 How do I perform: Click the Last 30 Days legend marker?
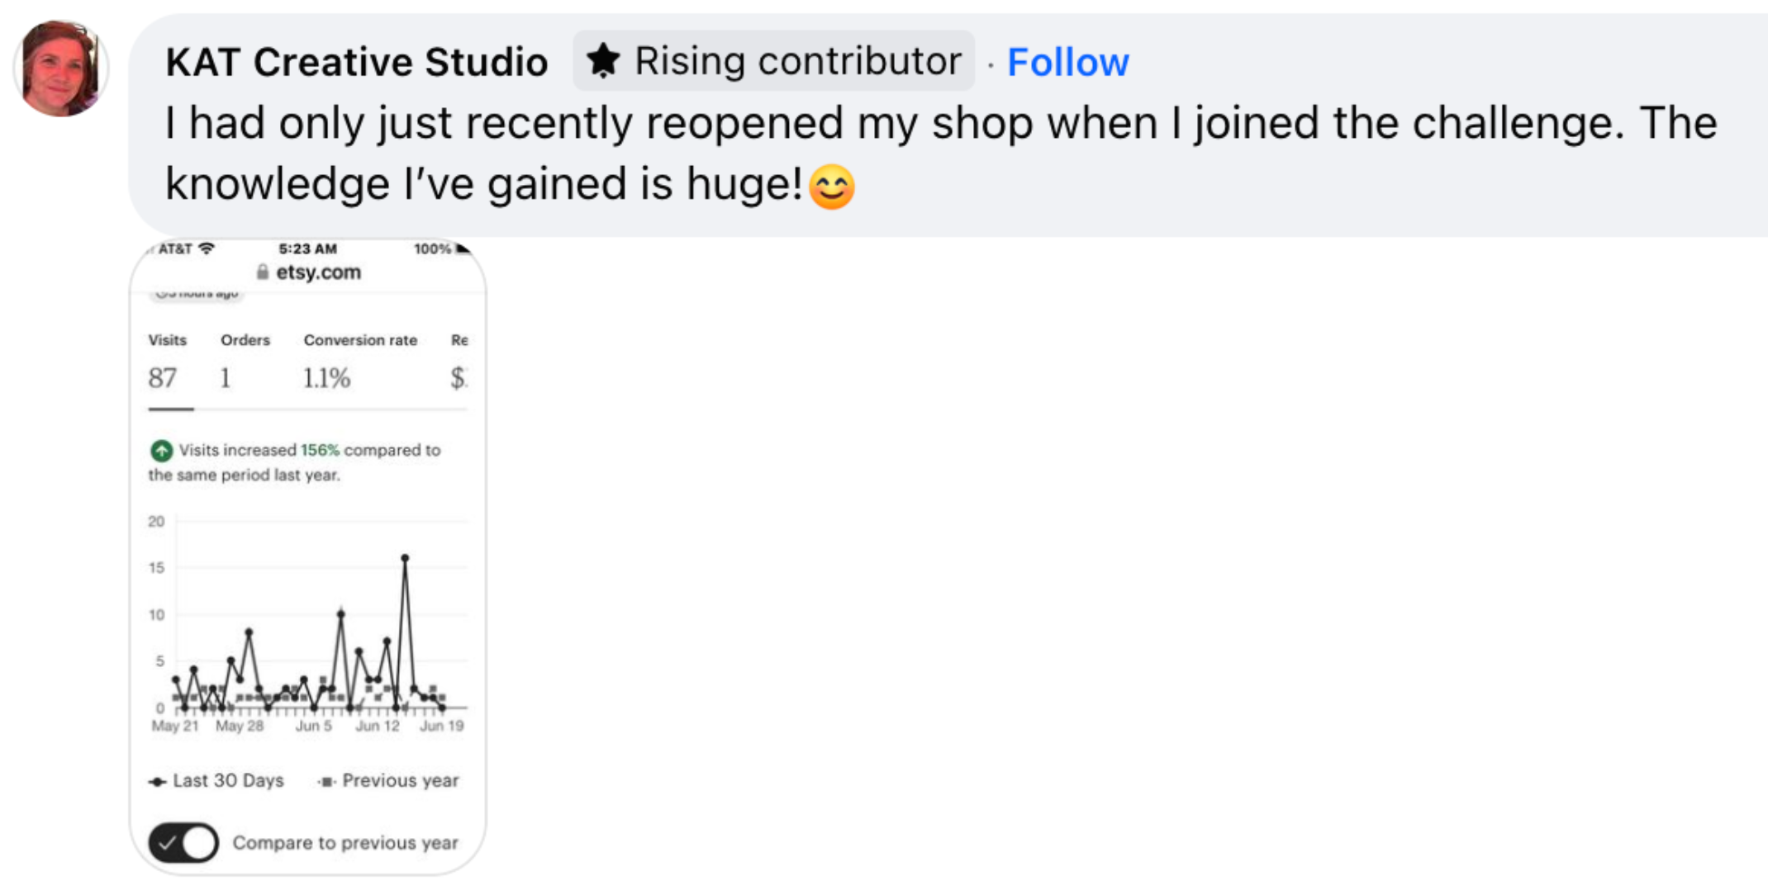click(157, 781)
